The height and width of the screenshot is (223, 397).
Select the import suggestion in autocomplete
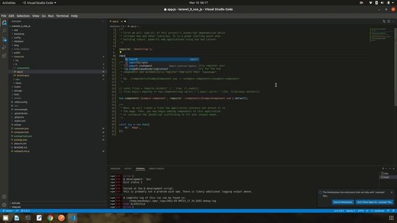click(x=162, y=59)
